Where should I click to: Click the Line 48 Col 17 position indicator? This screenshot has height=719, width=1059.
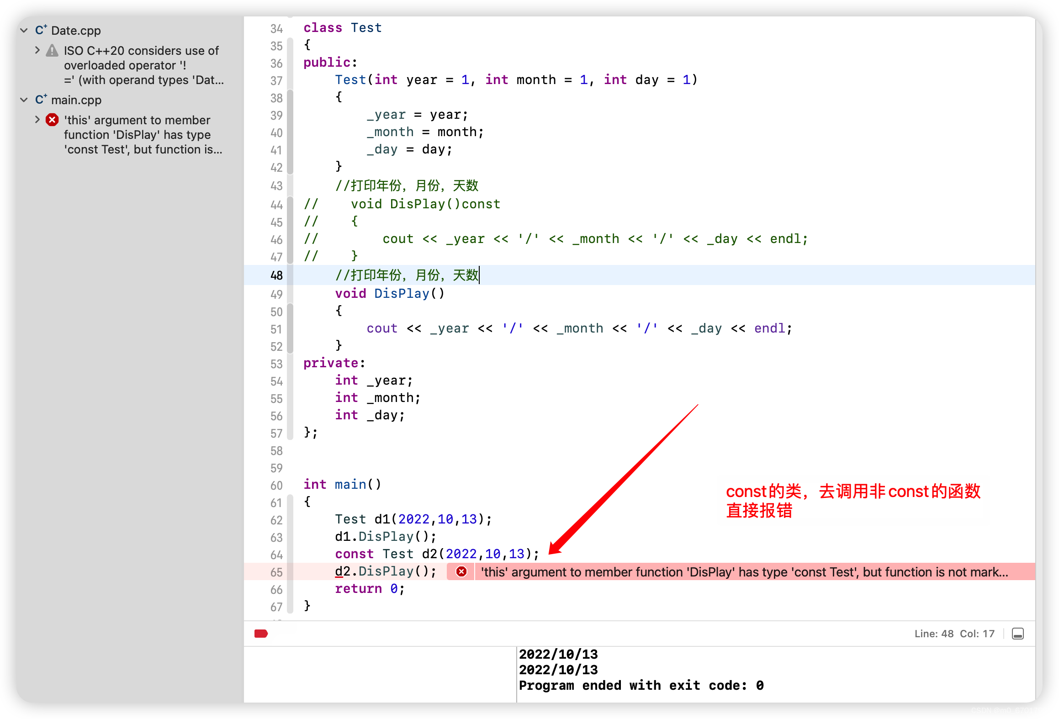tap(954, 634)
